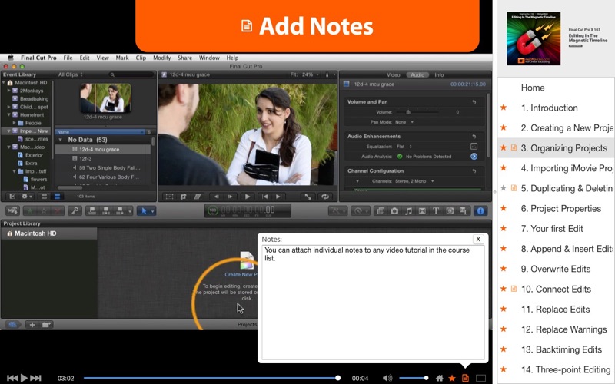Click the viewer Transform tool icon
615x384 pixels.
(169, 197)
